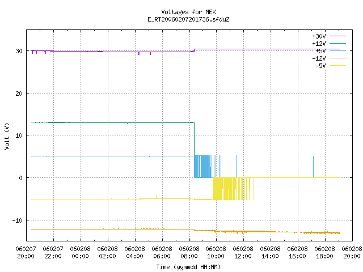Click the '-12V' legend label
This screenshot has height=272, width=363.
[319, 58]
